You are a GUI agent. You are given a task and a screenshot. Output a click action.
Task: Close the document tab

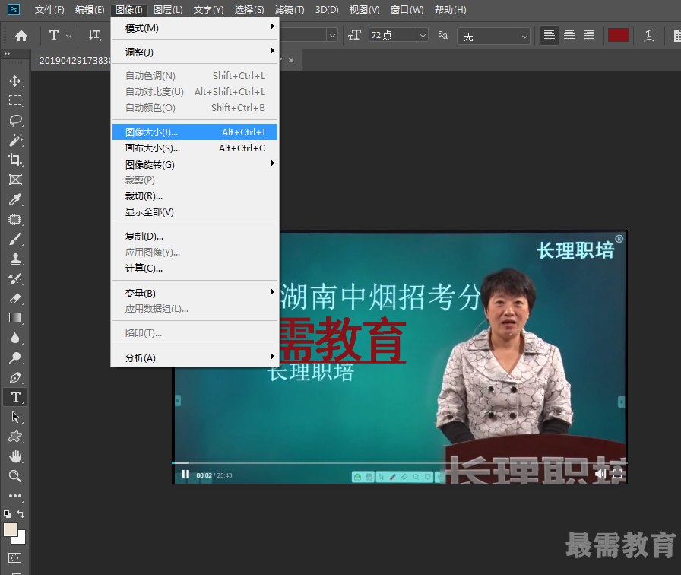pyautogui.click(x=291, y=60)
